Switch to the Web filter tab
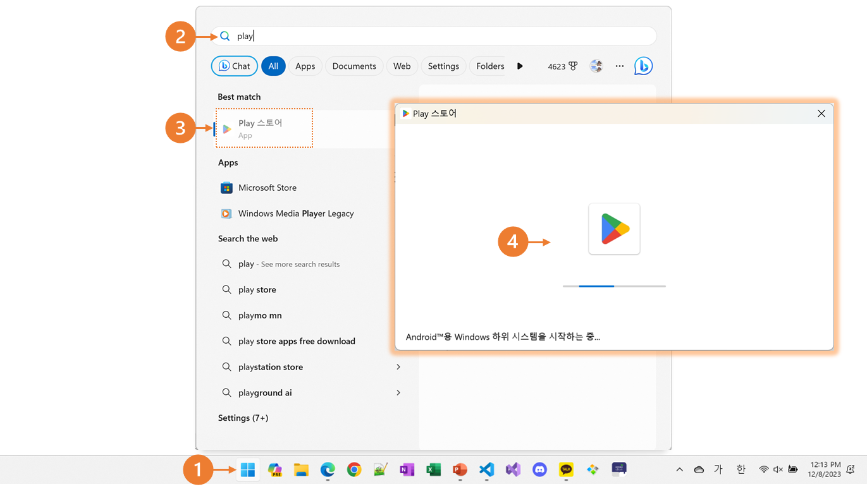 [402, 66]
